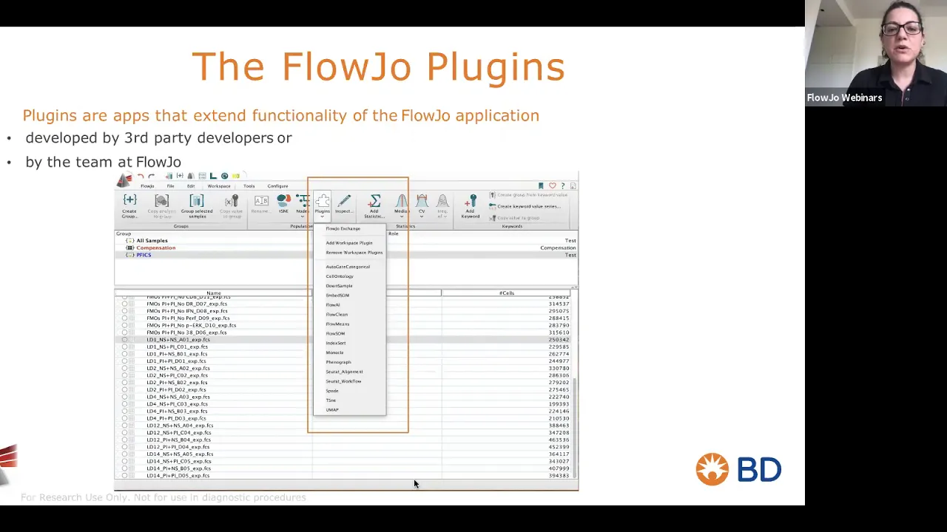Click Copy value to group in Keywords
The image size is (947, 532).
(x=514, y=218)
